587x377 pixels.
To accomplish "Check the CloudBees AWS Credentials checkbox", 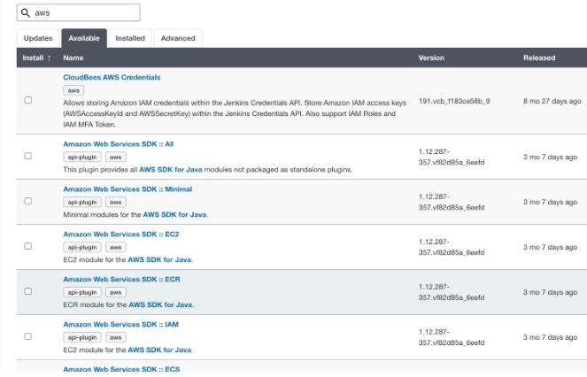I will (28, 101).
